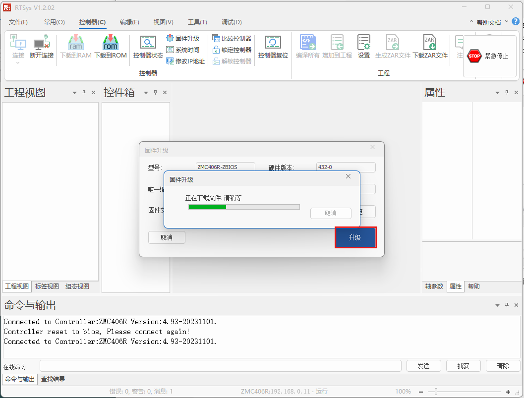The image size is (524, 398).
Task: Click the zoom slider handle
Action: click(x=436, y=392)
